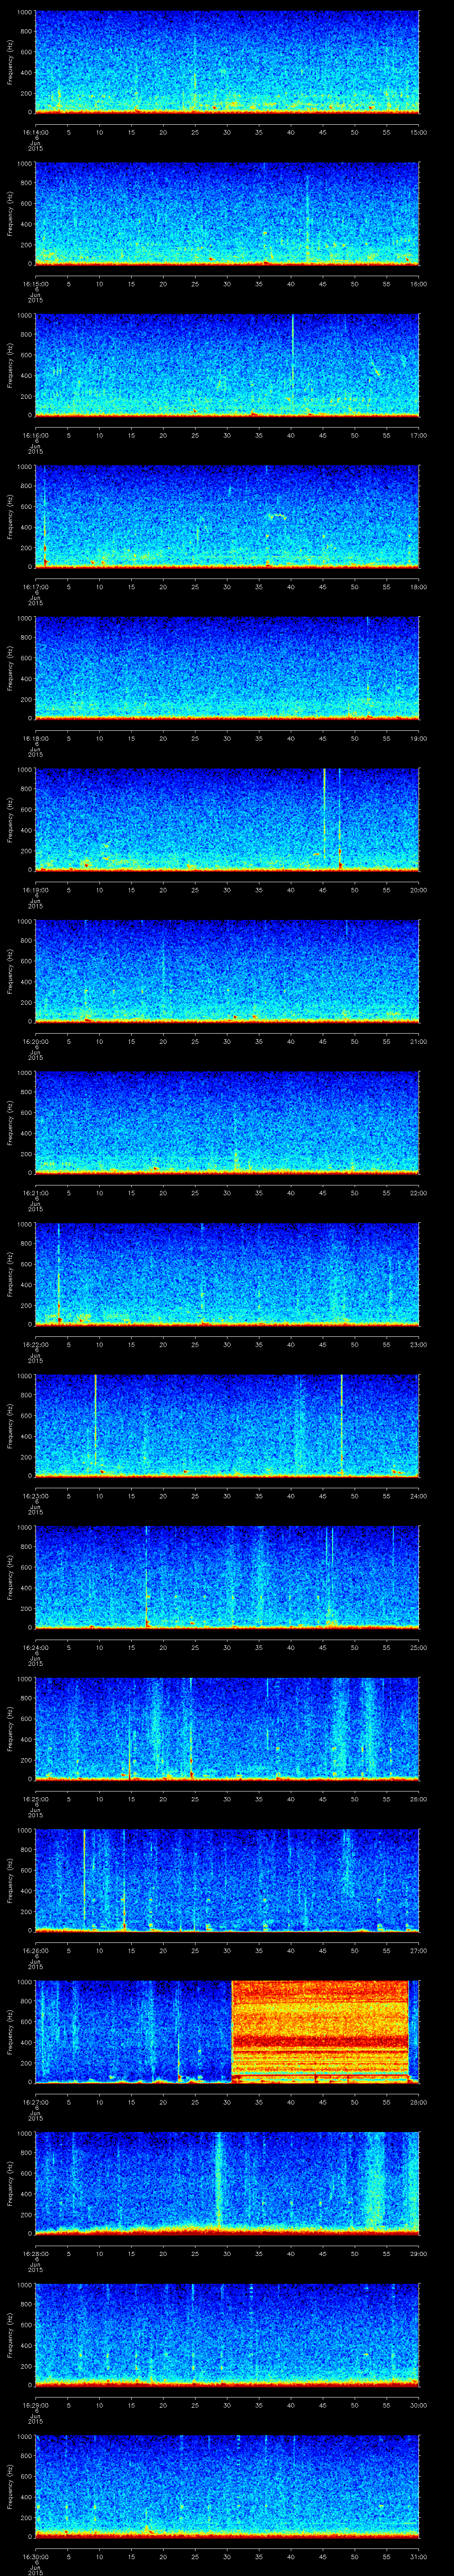
Task: Click the spectrogram panel starting at 16:14:00
Action: [227, 62]
